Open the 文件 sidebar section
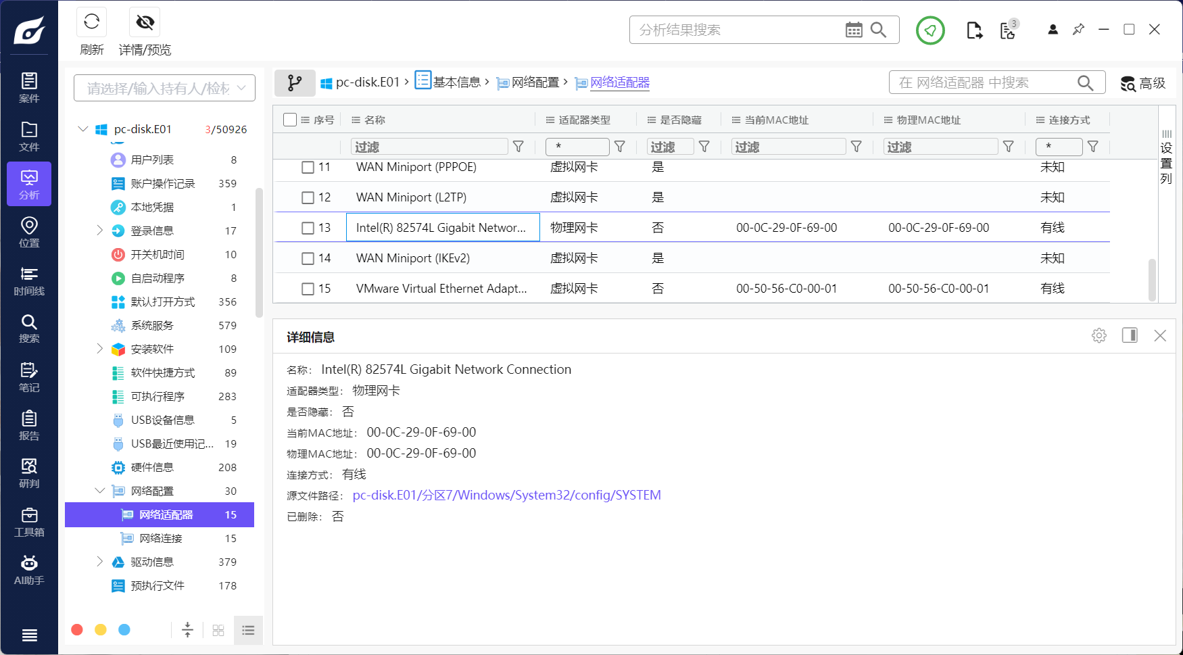This screenshot has height=655, width=1183. [29, 137]
